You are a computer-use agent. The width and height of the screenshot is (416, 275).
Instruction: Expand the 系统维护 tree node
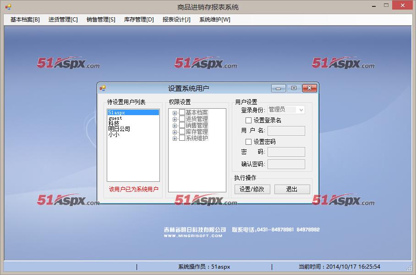[175, 138]
